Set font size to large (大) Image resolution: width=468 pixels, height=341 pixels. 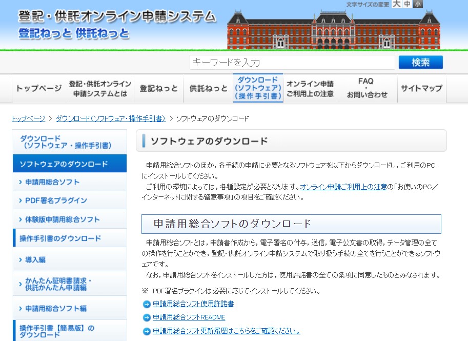396,4
